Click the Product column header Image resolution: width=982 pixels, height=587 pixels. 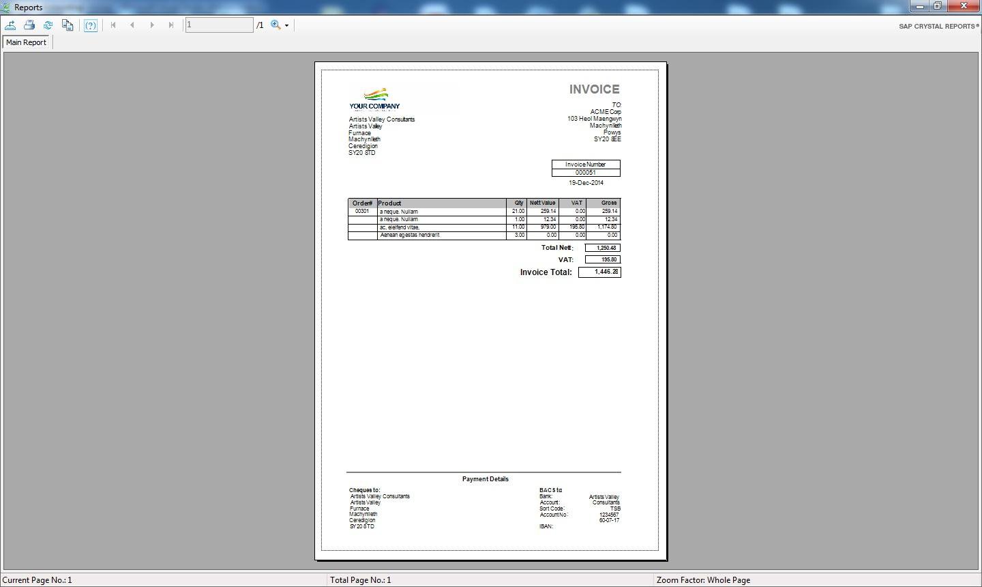[x=389, y=203]
